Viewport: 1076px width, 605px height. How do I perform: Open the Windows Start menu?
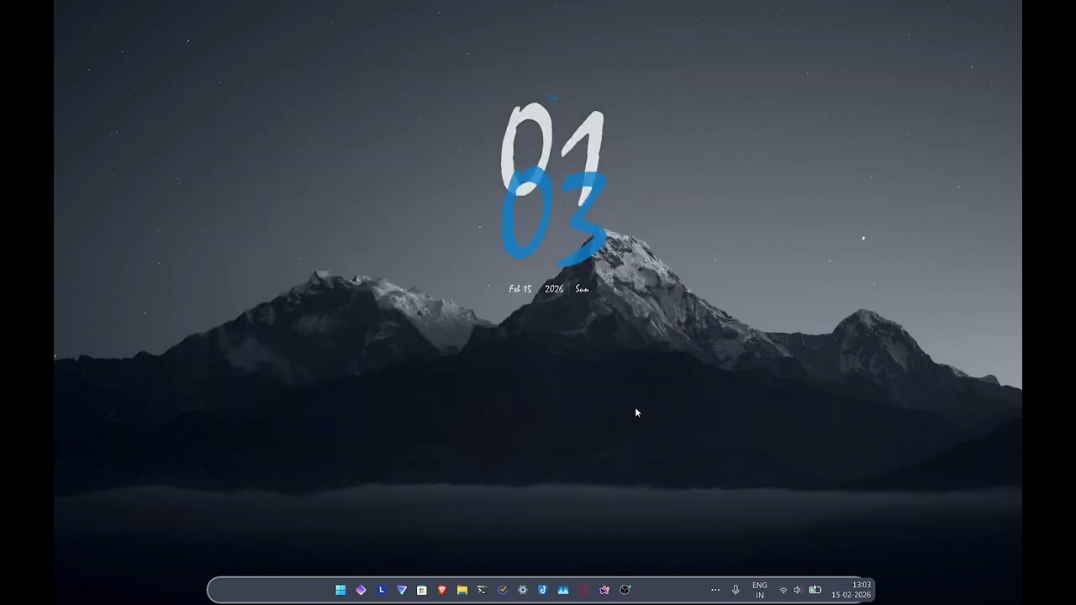click(340, 590)
